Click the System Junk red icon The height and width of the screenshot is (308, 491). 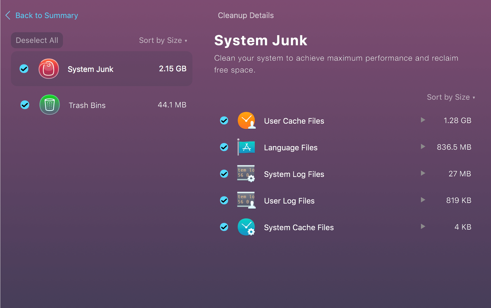(x=49, y=69)
